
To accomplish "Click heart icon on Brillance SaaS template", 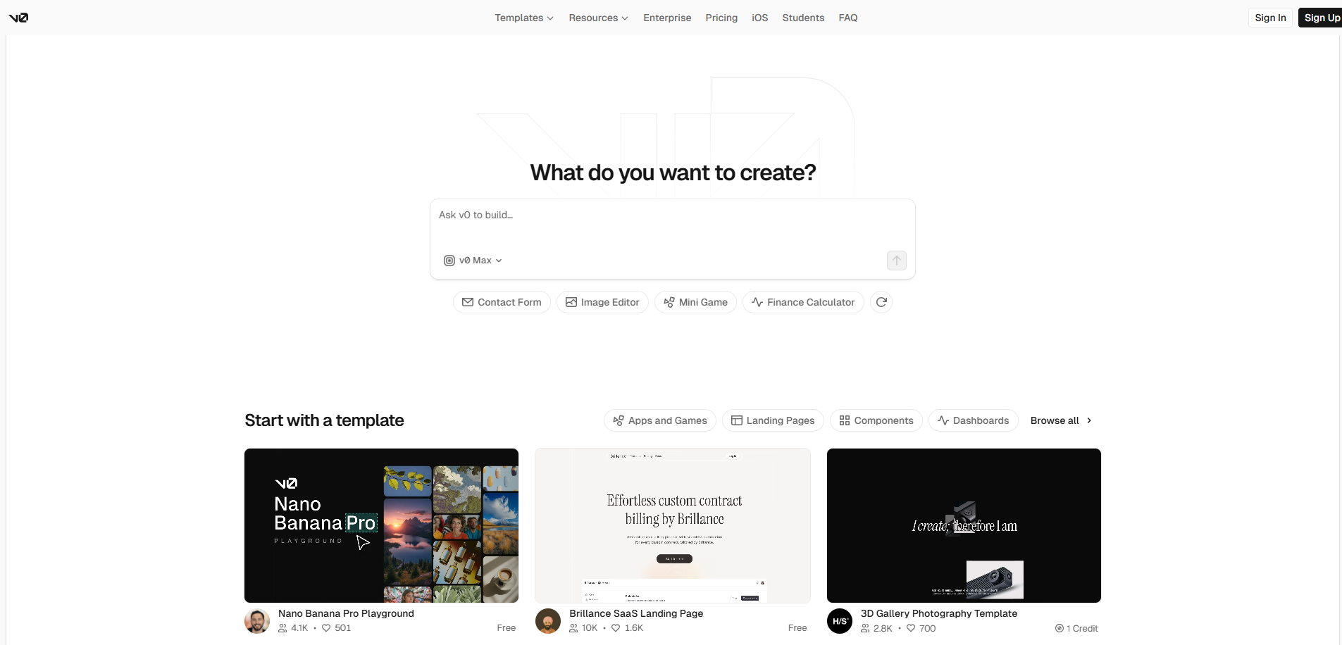I will click(x=616, y=628).
